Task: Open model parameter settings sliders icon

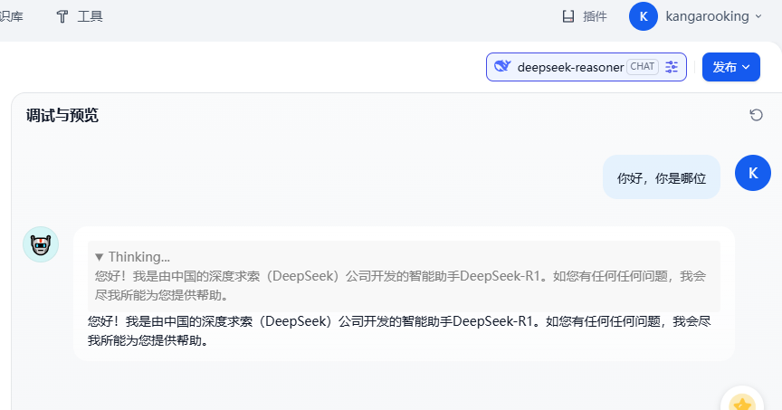Action: point(672,67)
